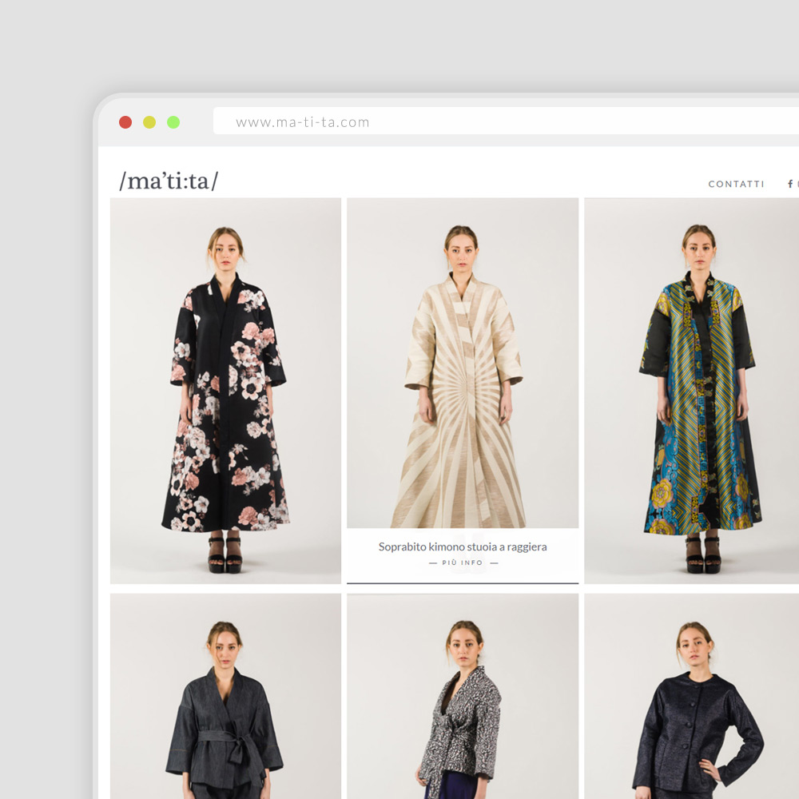Open the CONTATTI menu link
The image size is (799, 799).
click(x=737, y=184)
